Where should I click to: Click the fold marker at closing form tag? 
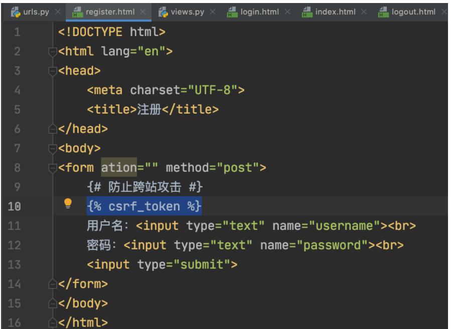(52, 284)
